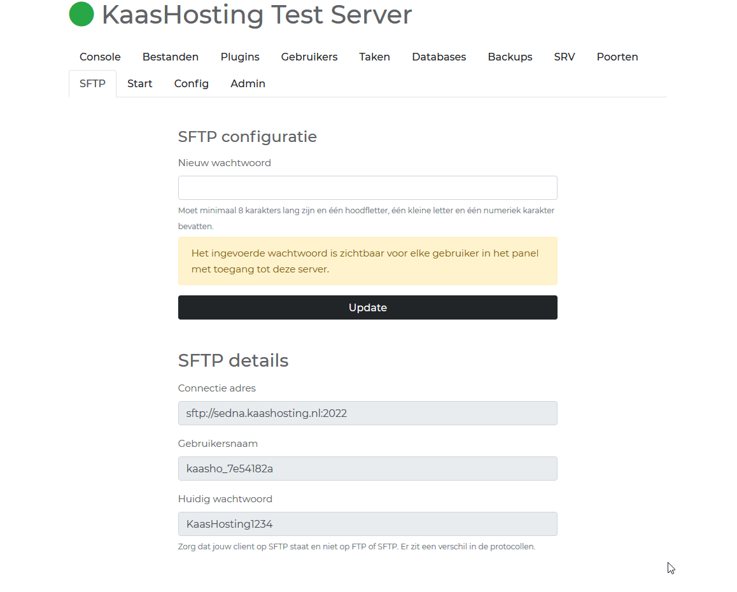Go to the Poorten tab
The height and width of the screenshot is (592, 737).
(x=617, y=57)
